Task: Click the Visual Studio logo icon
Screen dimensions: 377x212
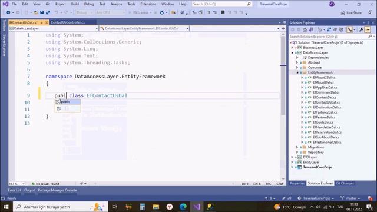Action: click(5, 4)
